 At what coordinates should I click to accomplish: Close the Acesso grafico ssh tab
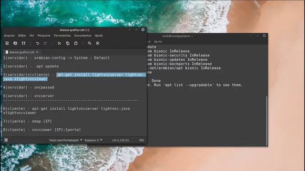[x=37, y=52]
